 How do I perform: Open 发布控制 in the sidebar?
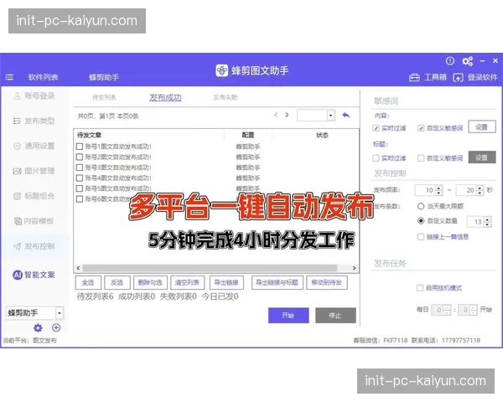(x=34, y=246)
